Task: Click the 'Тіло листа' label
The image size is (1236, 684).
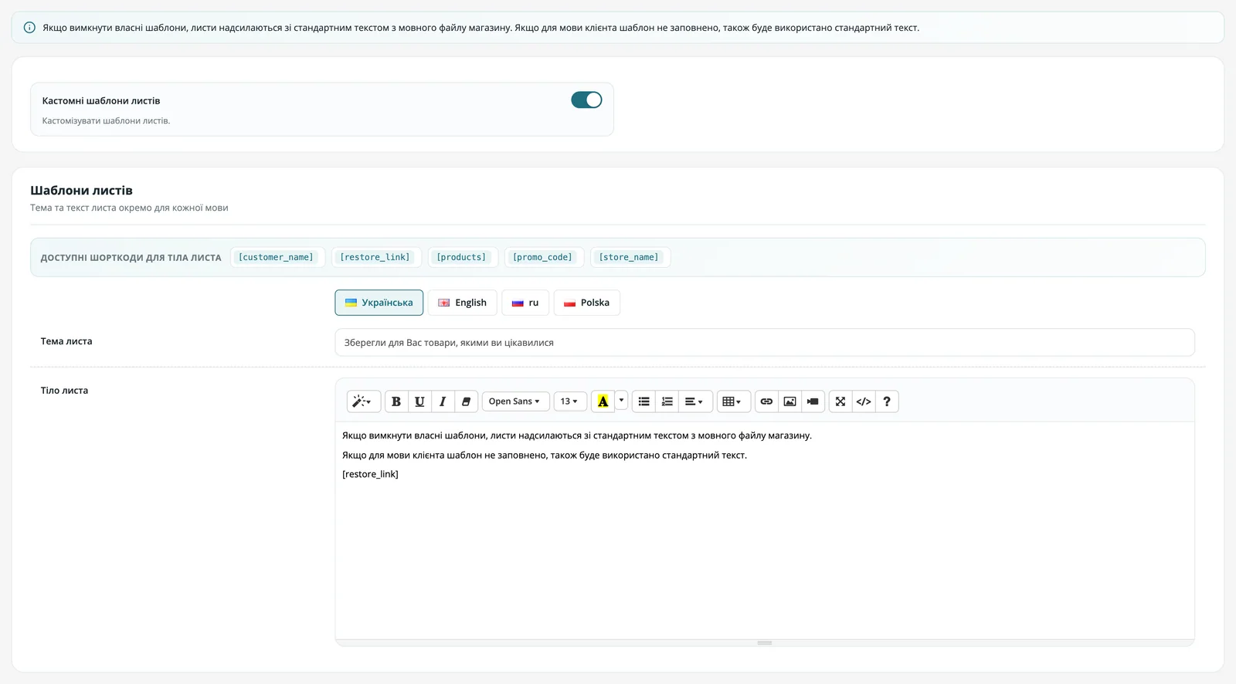Action: 64,391
